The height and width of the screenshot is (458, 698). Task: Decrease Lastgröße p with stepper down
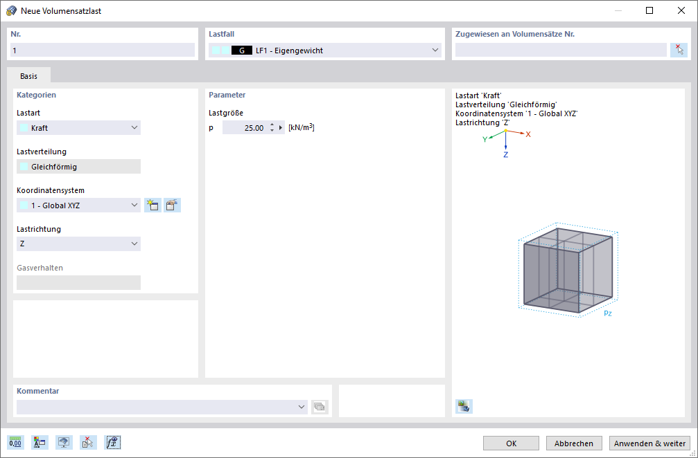click(x=272, y=131)
